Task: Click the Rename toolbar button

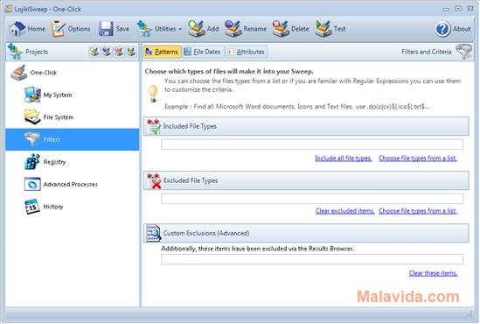Action: 246,29
